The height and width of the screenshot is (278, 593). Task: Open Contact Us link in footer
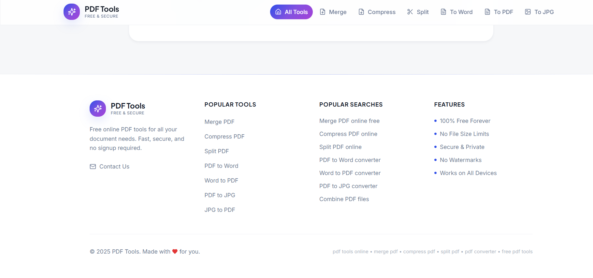114,167
